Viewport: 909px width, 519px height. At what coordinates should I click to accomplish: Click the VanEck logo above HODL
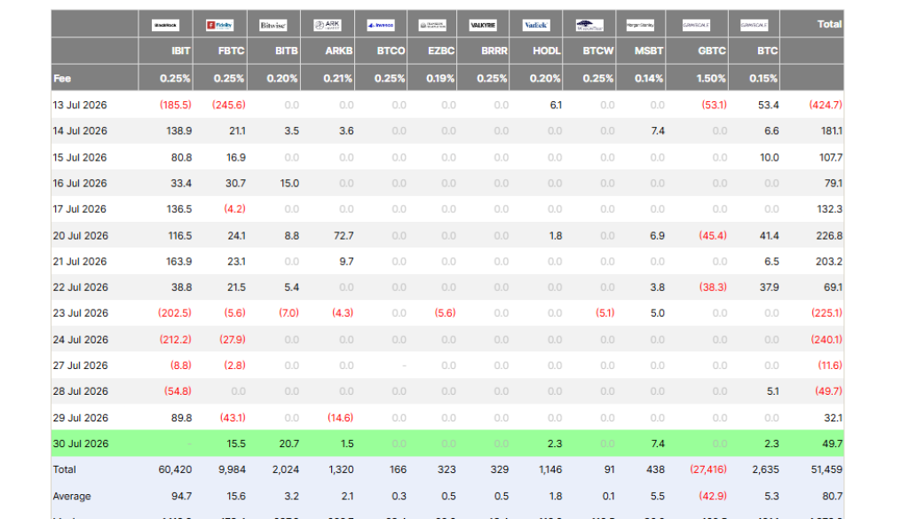pos(535,26)
